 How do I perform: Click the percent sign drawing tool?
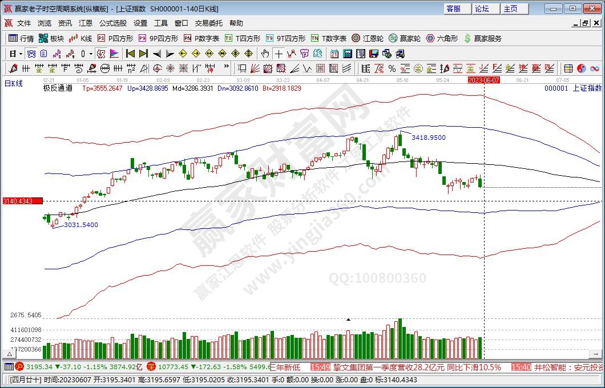point(392,68)
